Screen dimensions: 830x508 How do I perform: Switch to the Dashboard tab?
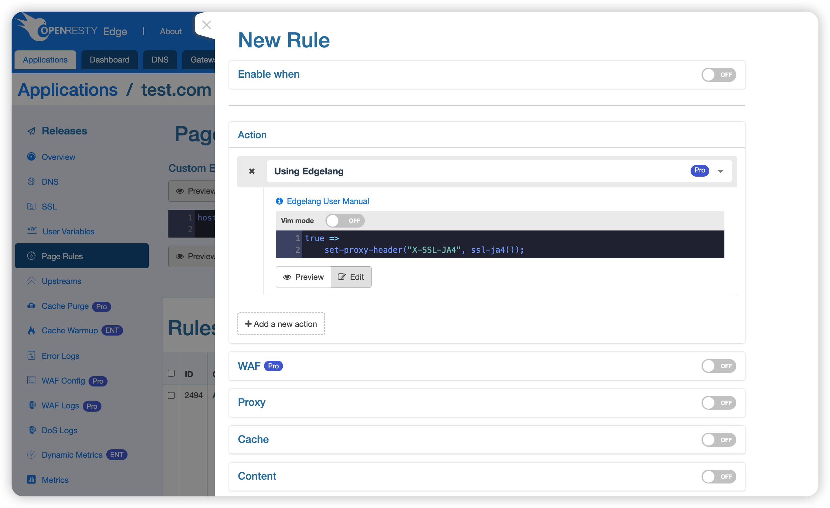(x=109, y=60)
